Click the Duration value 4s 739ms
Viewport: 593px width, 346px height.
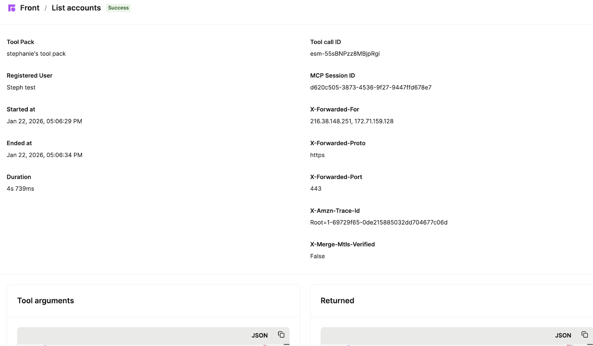[20, 188]
